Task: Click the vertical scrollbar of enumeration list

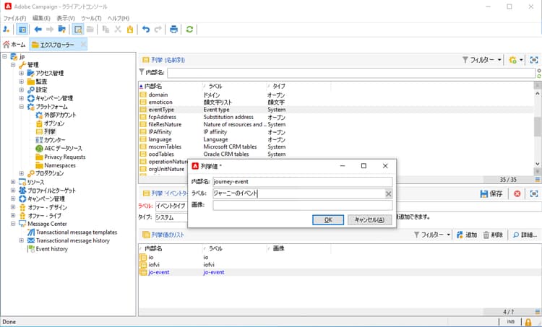Action: (x=538, y=127)
